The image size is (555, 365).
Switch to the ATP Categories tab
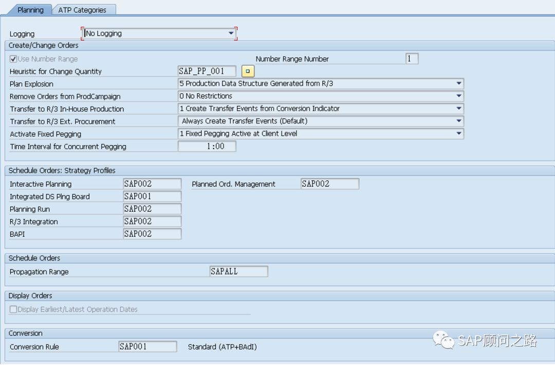82,10
